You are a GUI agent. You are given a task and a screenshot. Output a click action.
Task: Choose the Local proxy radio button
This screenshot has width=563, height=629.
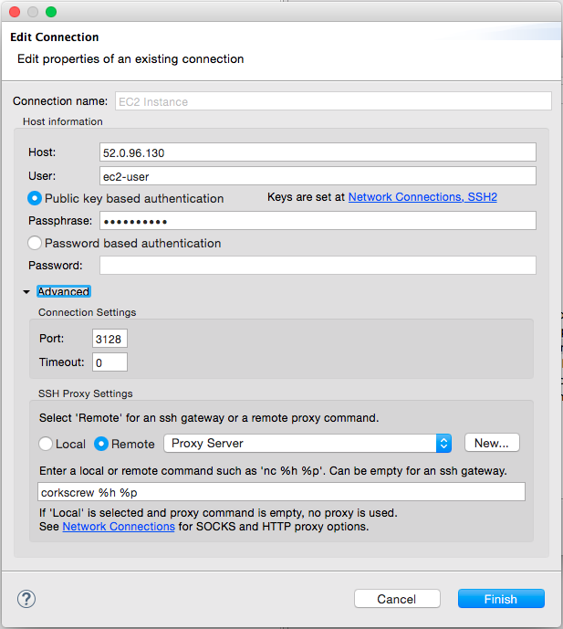[x=46, y=444]
